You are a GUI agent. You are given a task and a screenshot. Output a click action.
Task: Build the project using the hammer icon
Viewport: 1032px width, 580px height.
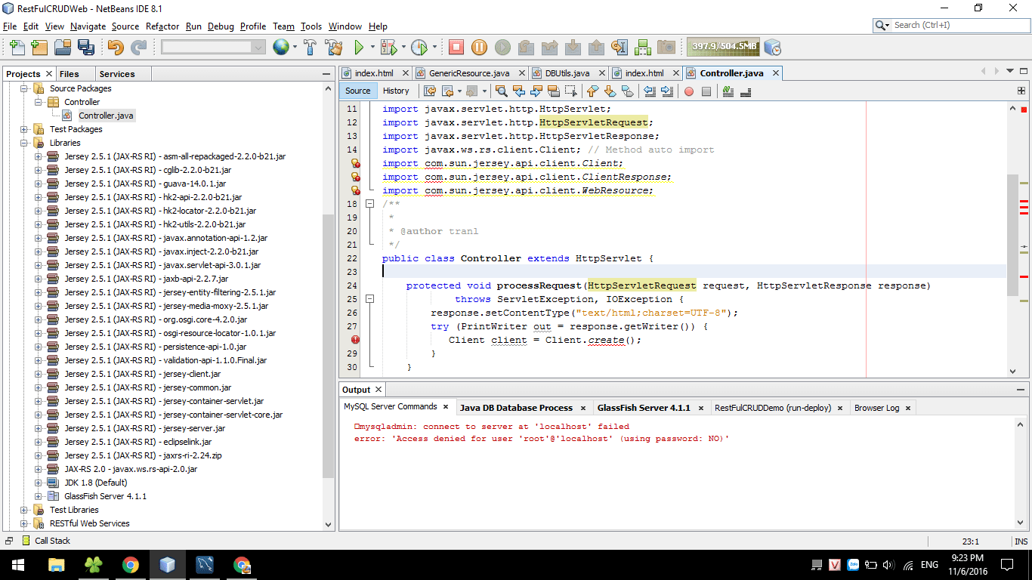click(x=310, y=47)
